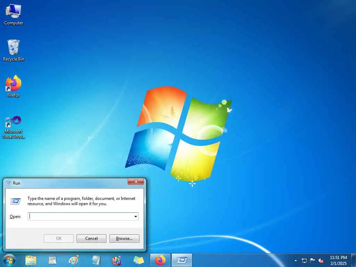Select the Recycle Bin desktop icon
The image size is (356, 267).
(x=14, y=50)
